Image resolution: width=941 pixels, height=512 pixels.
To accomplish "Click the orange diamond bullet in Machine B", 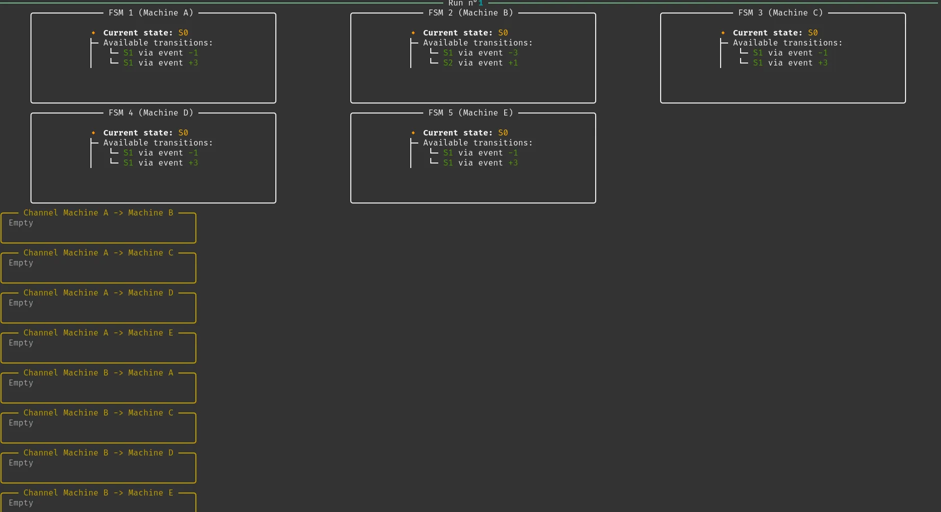I will (x=413, y=33).
